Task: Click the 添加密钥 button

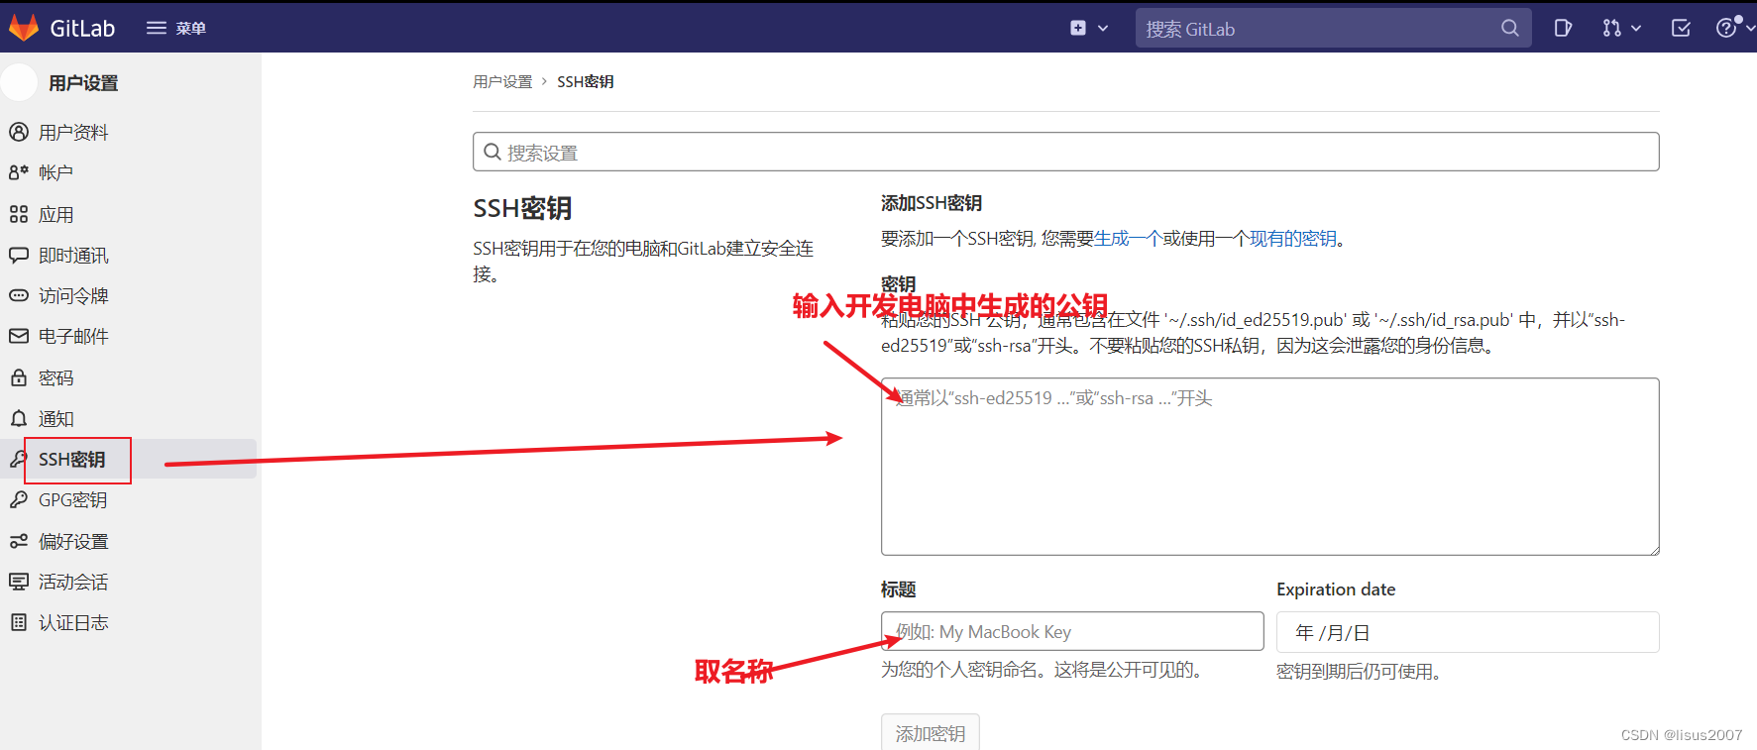Action: tap(930, 732)
